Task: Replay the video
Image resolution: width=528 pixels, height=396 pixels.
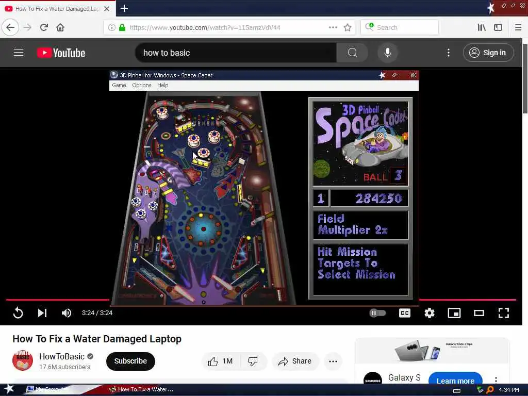Action: (x=18, y=313)
